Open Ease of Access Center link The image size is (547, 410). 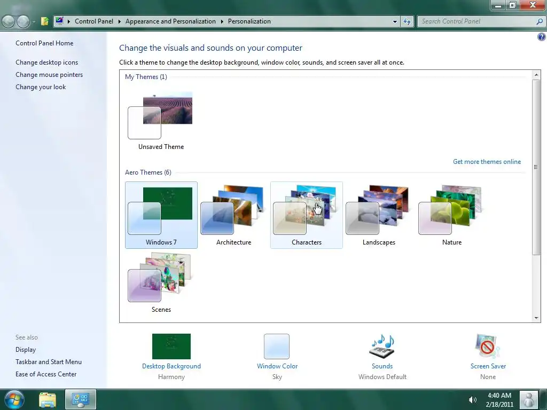(46, 374)
